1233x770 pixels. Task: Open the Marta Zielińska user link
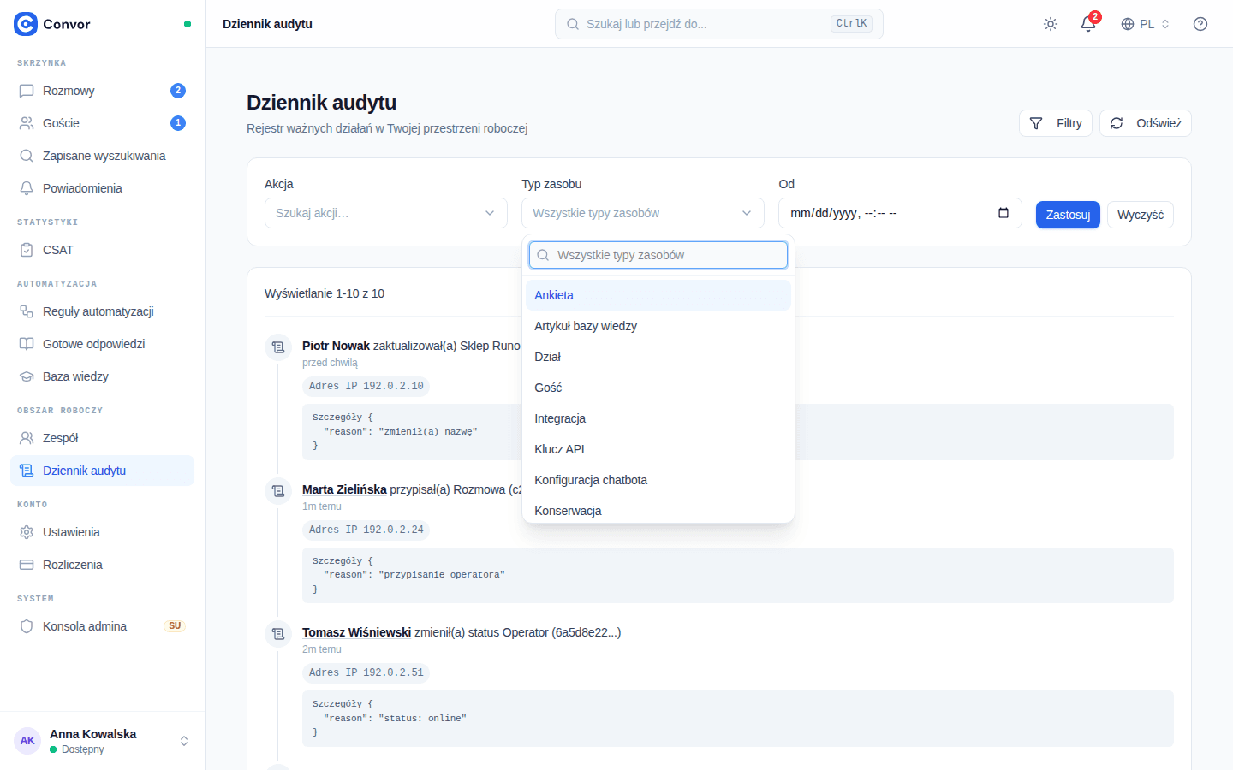click(344, 489)
